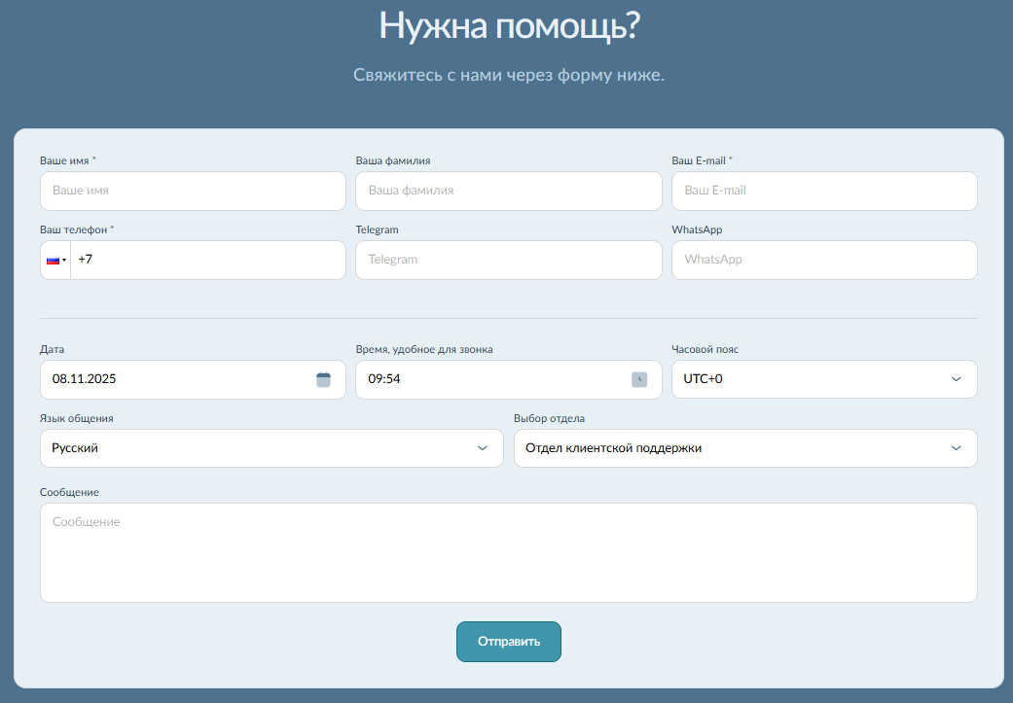
Task: Click the clock icon in the time field
Action: pyautogui.click(x=639, y=379)
